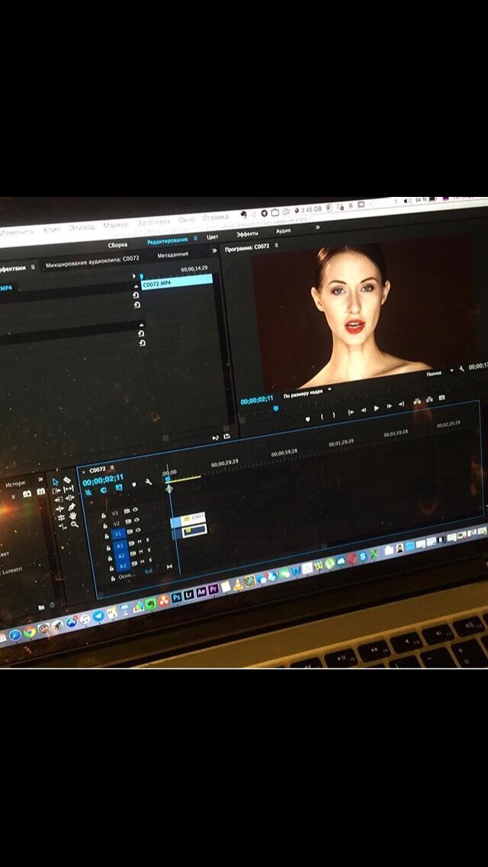Screen dimensions: 488x867
Task: Select the Hand tool
Action: click(72, 515)
